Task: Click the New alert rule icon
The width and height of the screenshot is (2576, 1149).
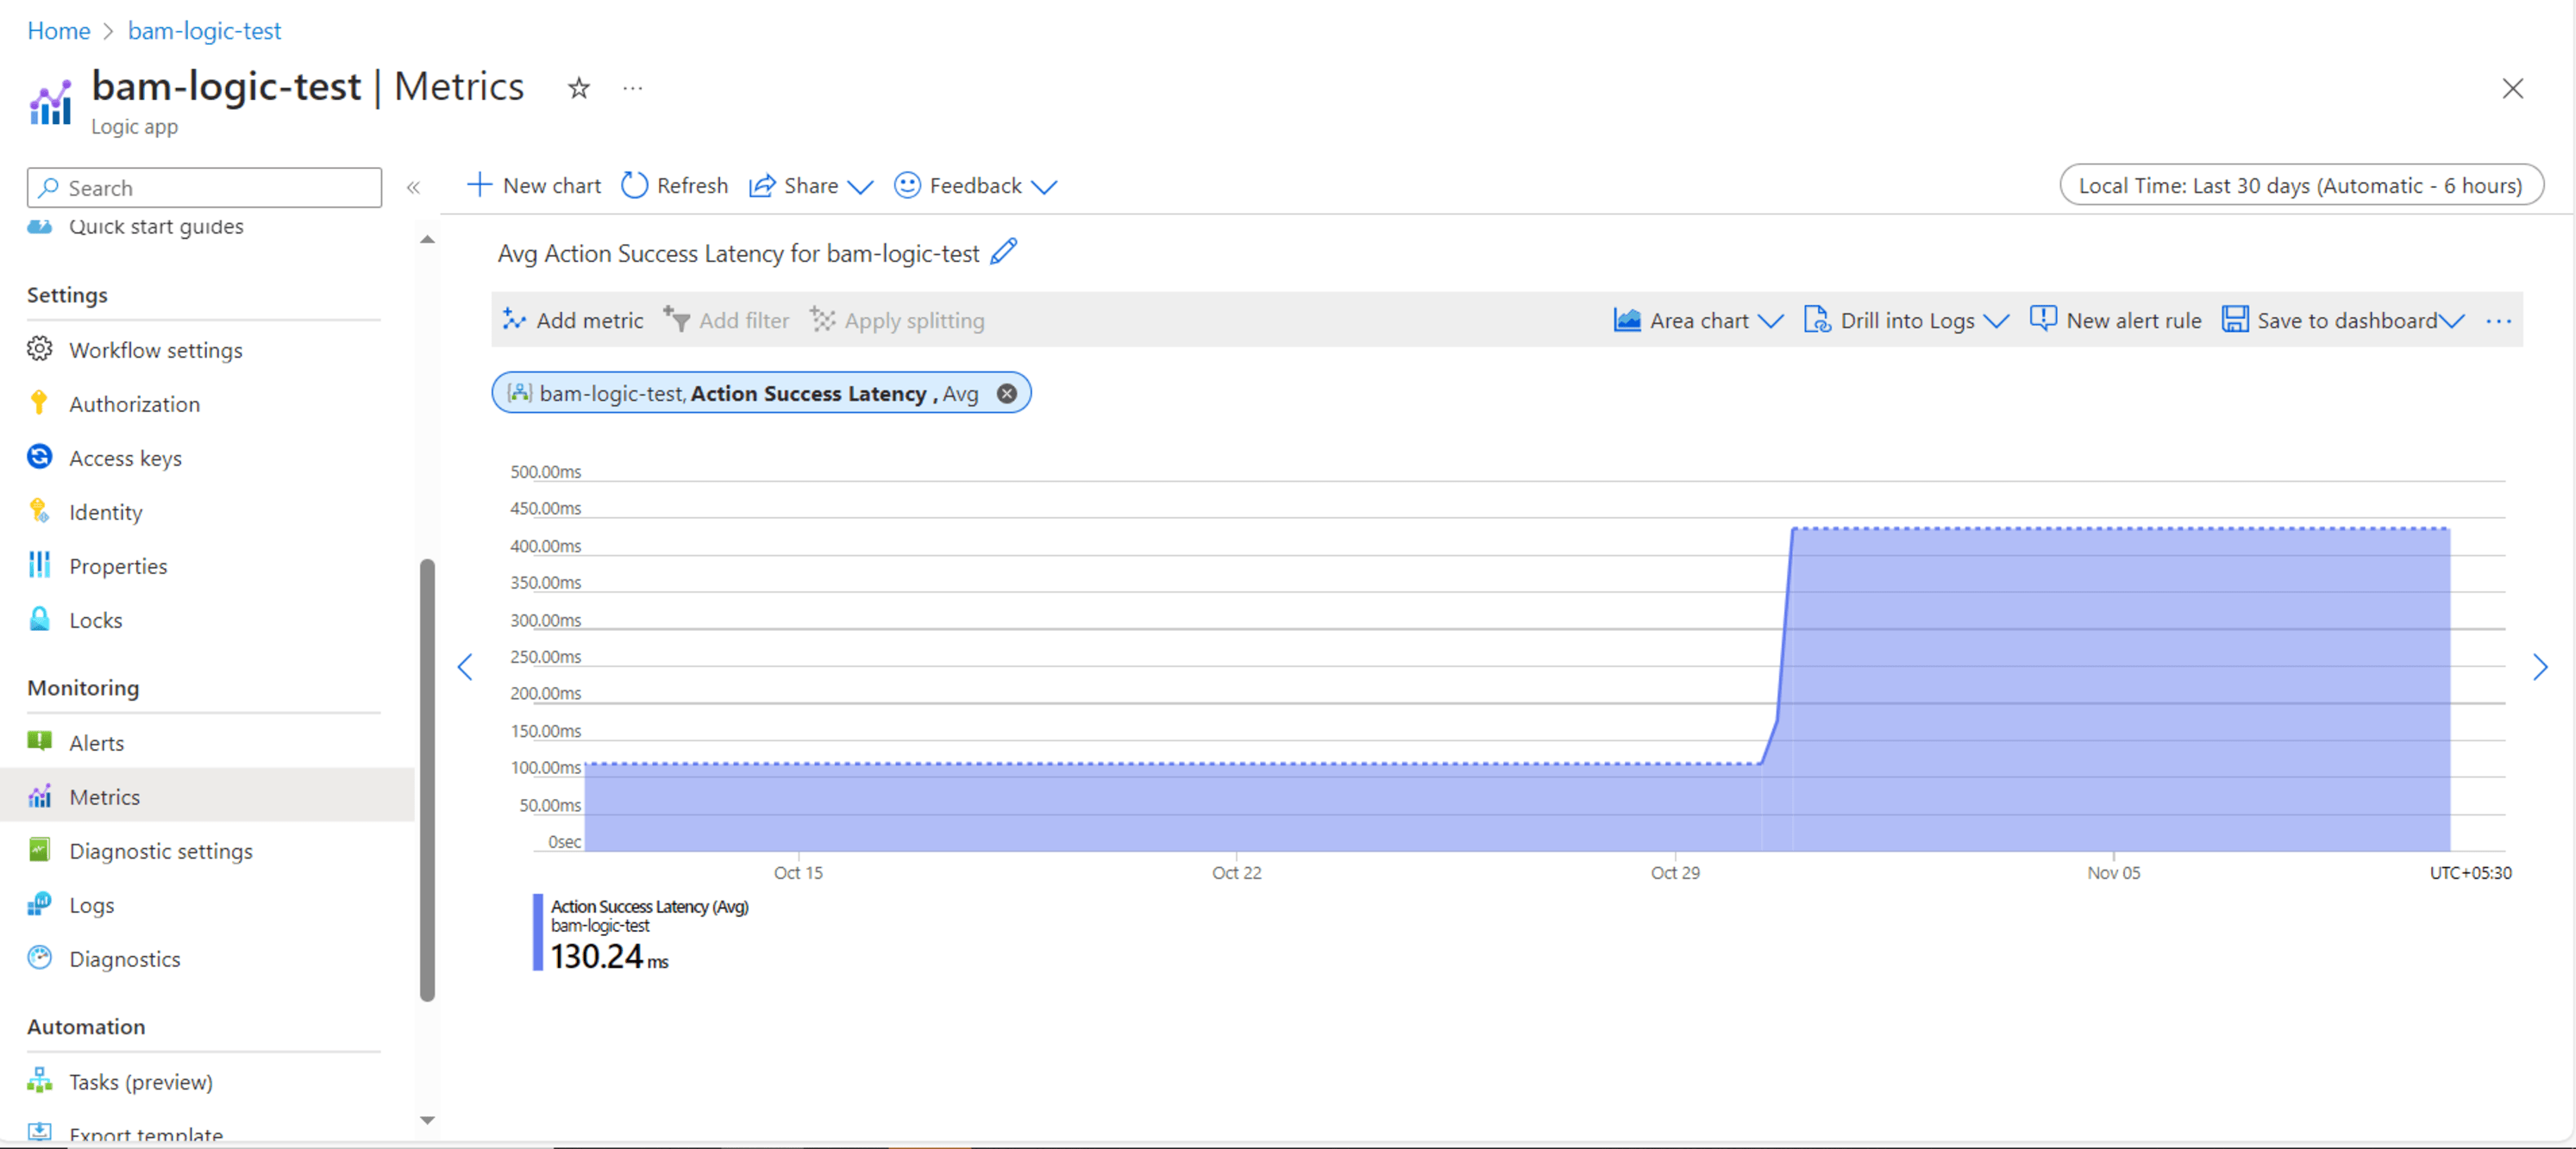Action: 2043,320
